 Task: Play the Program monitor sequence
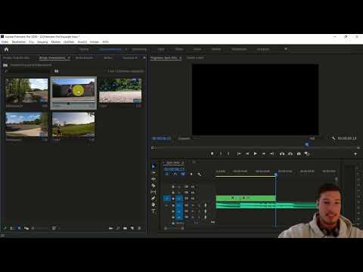pyautogui.click(x=256, y=153)
